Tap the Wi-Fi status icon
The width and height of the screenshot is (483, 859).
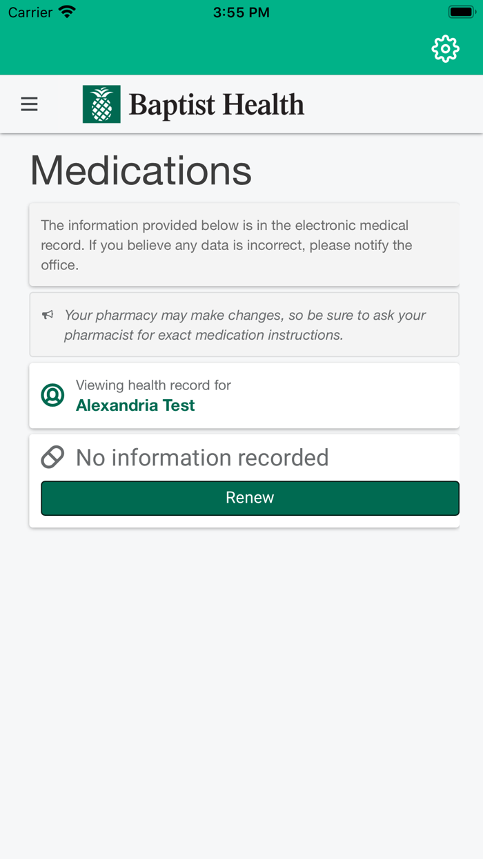[67, 12]
